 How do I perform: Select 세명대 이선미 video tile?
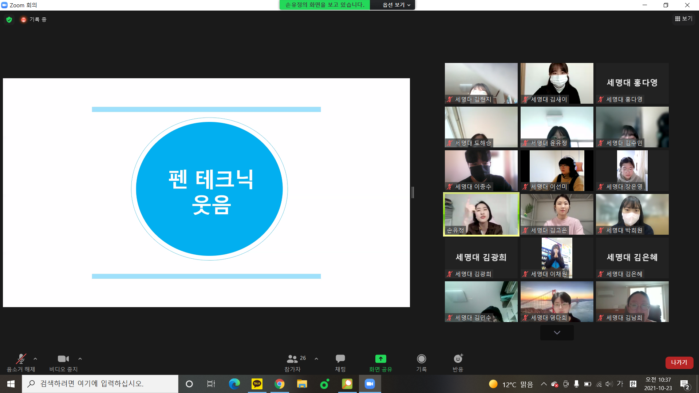tap(557, 171)
